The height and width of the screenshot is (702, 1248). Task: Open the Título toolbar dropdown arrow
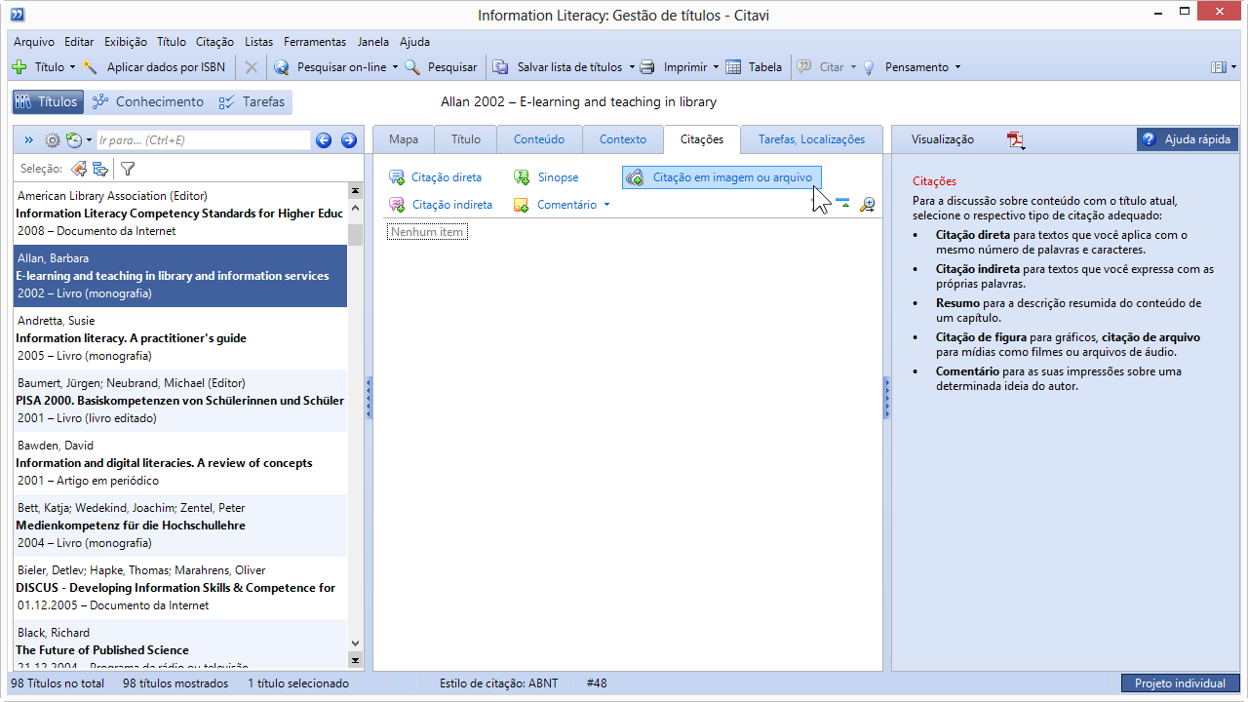pos(72,67)
